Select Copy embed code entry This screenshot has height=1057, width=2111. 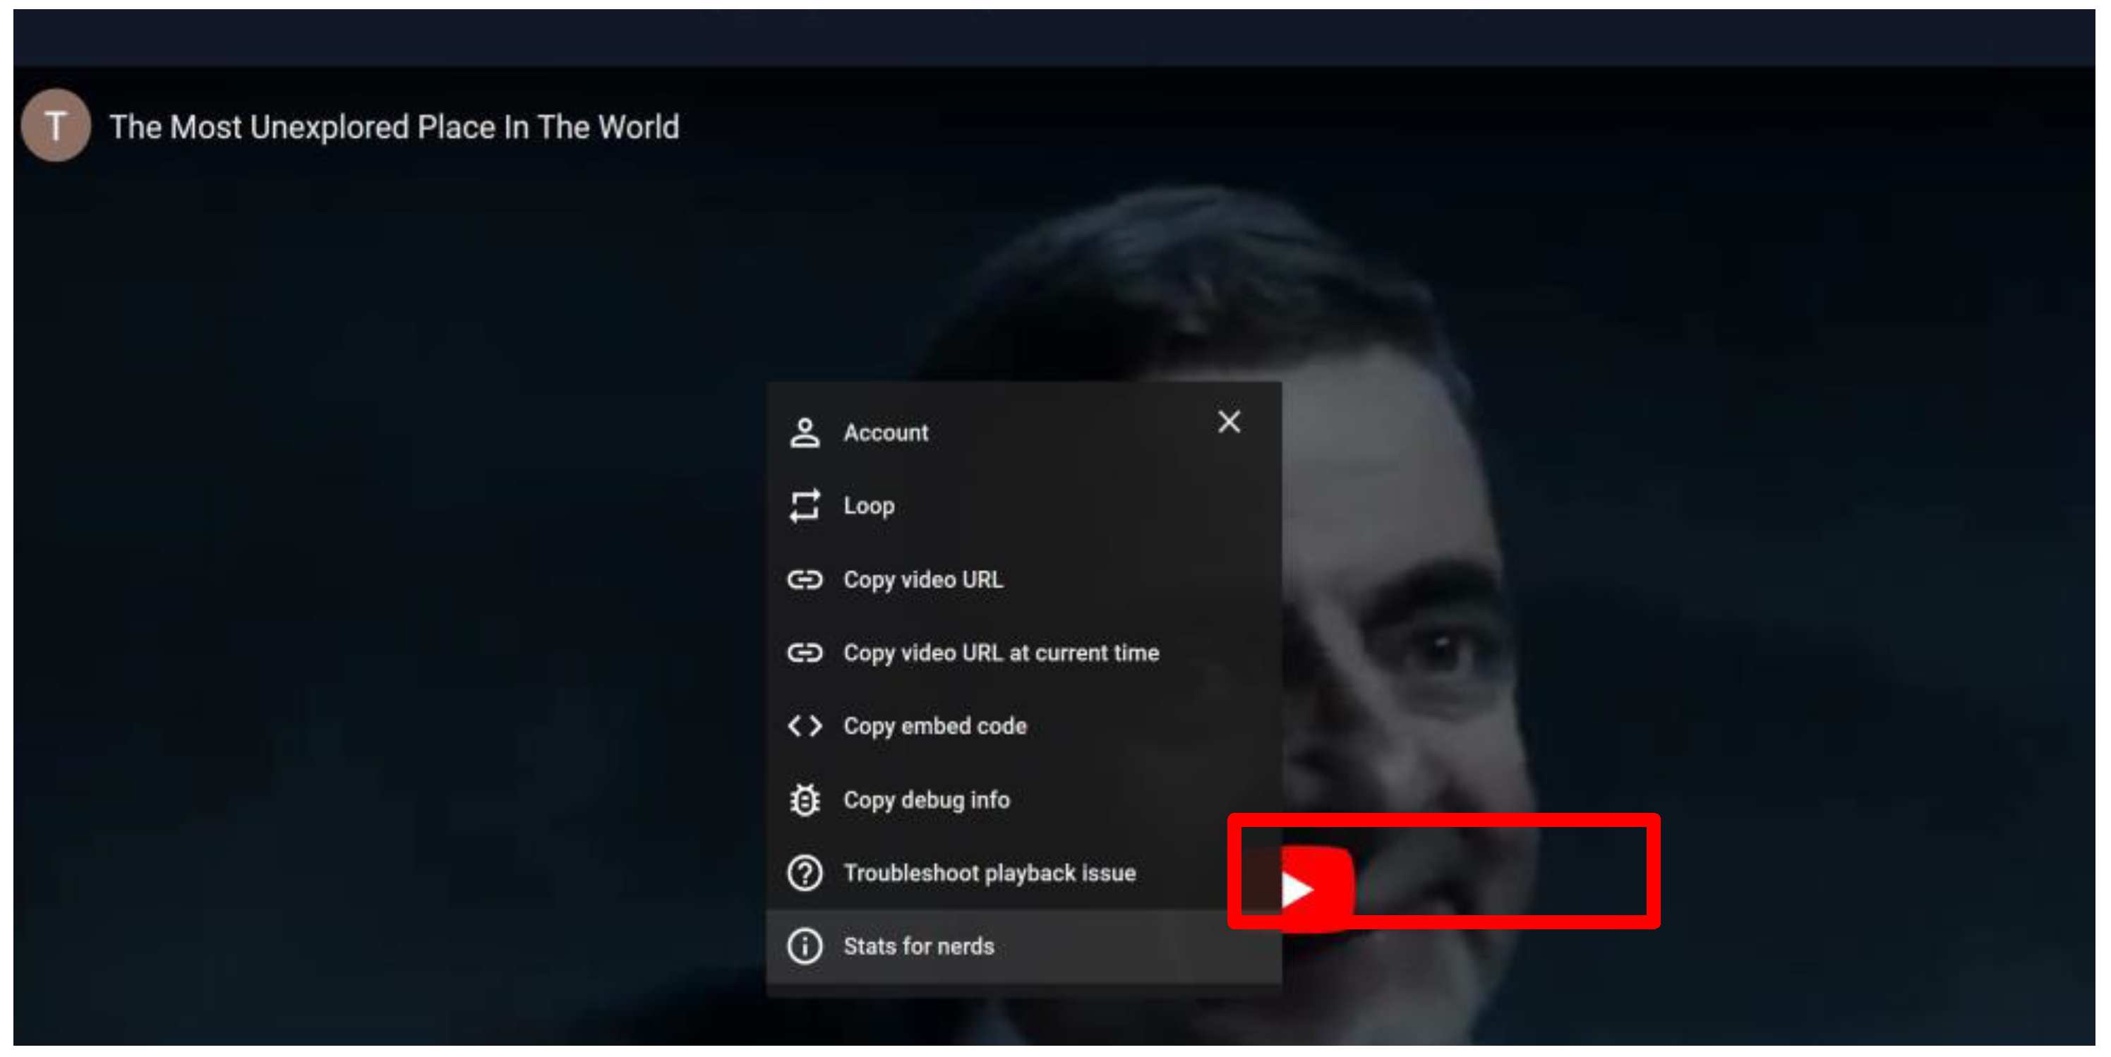coord(934,726)
